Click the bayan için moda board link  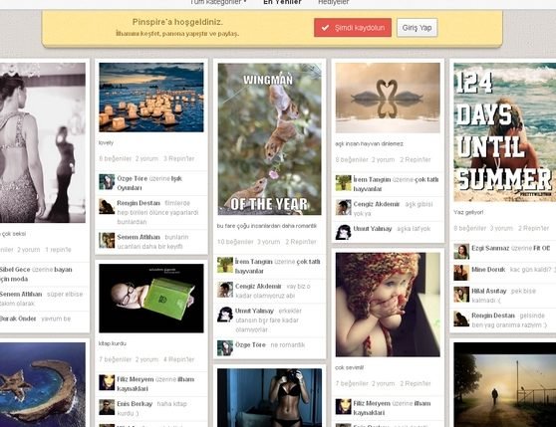(x=36, y=274)
